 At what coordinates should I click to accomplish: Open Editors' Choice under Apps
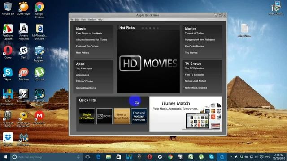(x=84, y=81)
